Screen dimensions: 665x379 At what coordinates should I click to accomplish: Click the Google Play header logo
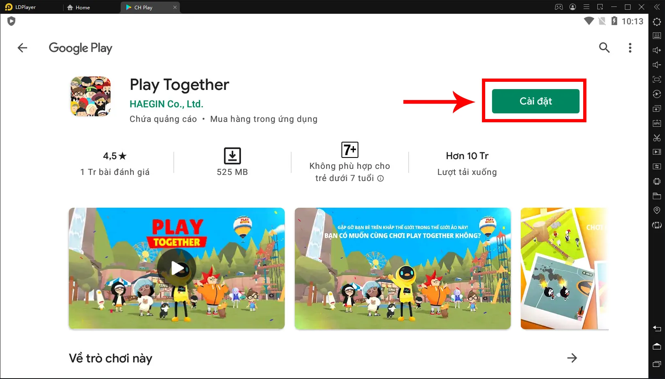pos(81,48)
